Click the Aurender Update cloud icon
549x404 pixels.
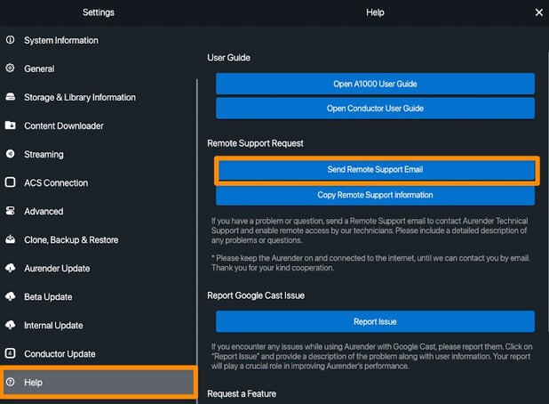click(10, 268)
